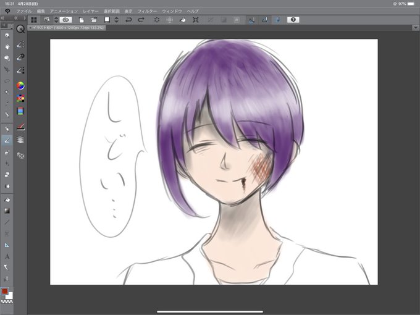Select the Eyedropper tool
The width and height of the screenshot is (420, 315).
(7, 103)
